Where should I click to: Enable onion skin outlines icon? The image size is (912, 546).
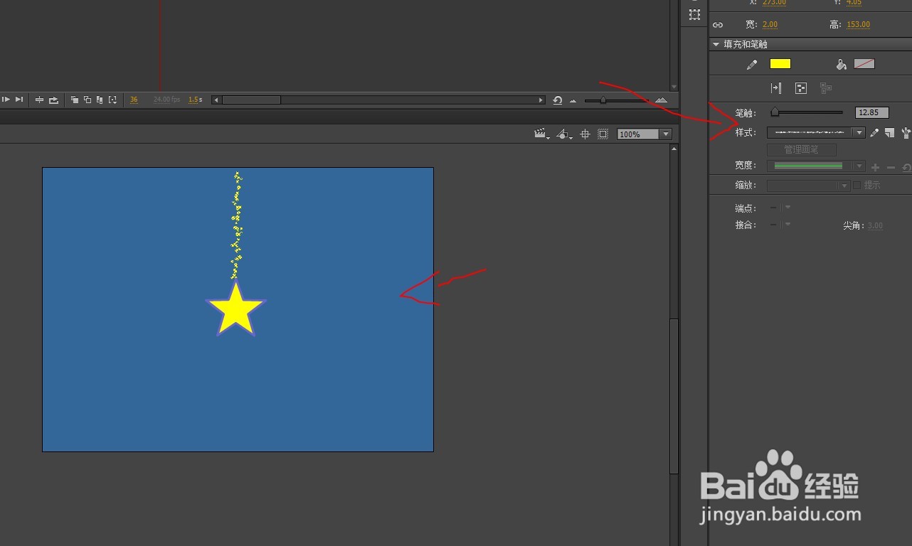(88, 100)
